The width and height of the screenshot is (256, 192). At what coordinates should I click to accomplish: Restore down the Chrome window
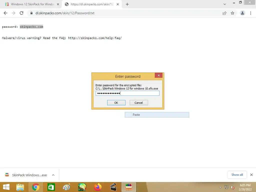(x=240, y=2)
